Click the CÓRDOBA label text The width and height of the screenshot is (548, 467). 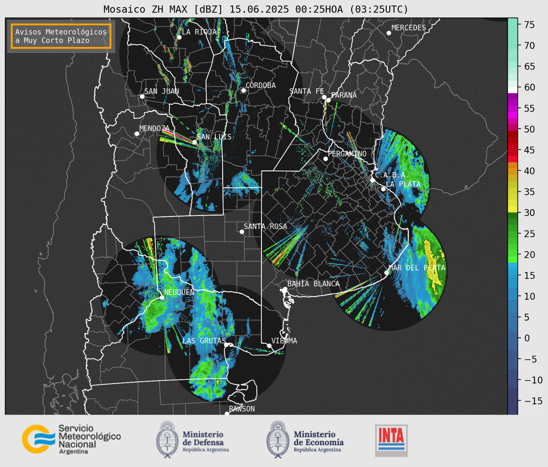click(x=261, y=85)
